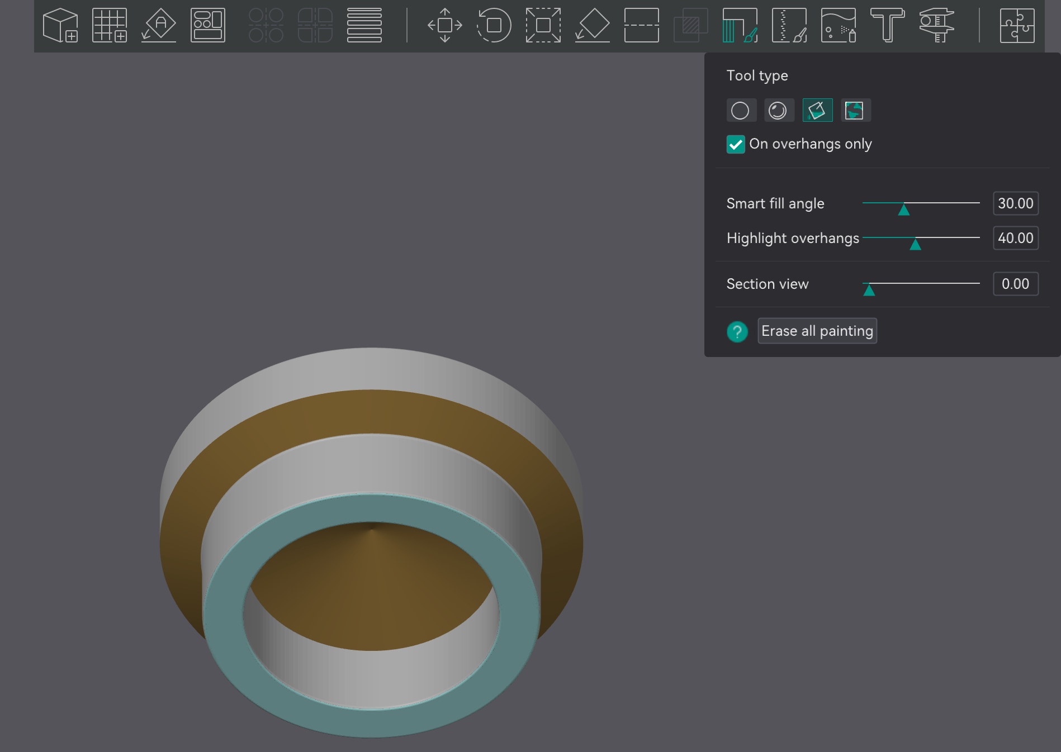Select the Fill bucket tool type

pos(817,110)
